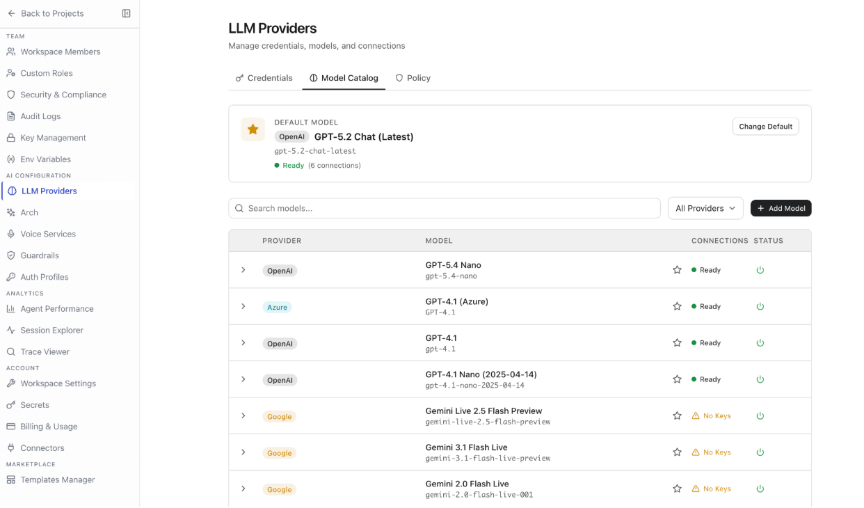Star Gemini Live 2.5 Flash Preview
This screenshot has height=508, width=864.
pos(677,415)
